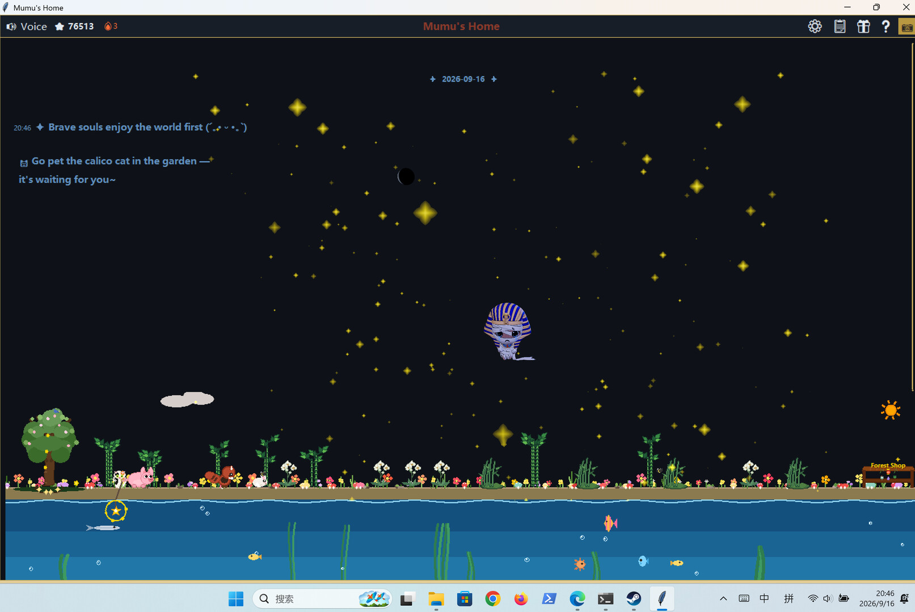The height and width of the screenshot is (612, 915).
Task: Toggle the Voice speaker setting
Action: 27,26
